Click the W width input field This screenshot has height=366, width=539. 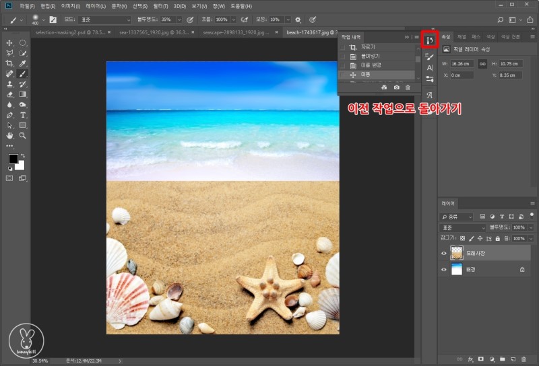(462, 64)
